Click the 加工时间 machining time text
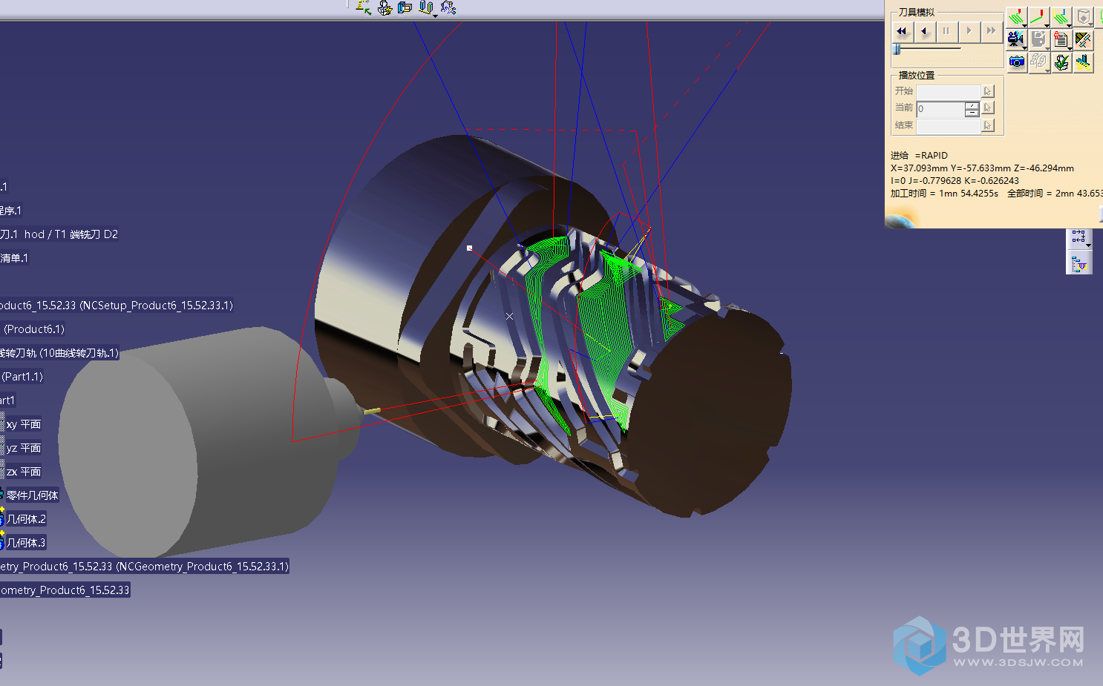This screenshot has height=686, width=1103. [x=944, y=194]
